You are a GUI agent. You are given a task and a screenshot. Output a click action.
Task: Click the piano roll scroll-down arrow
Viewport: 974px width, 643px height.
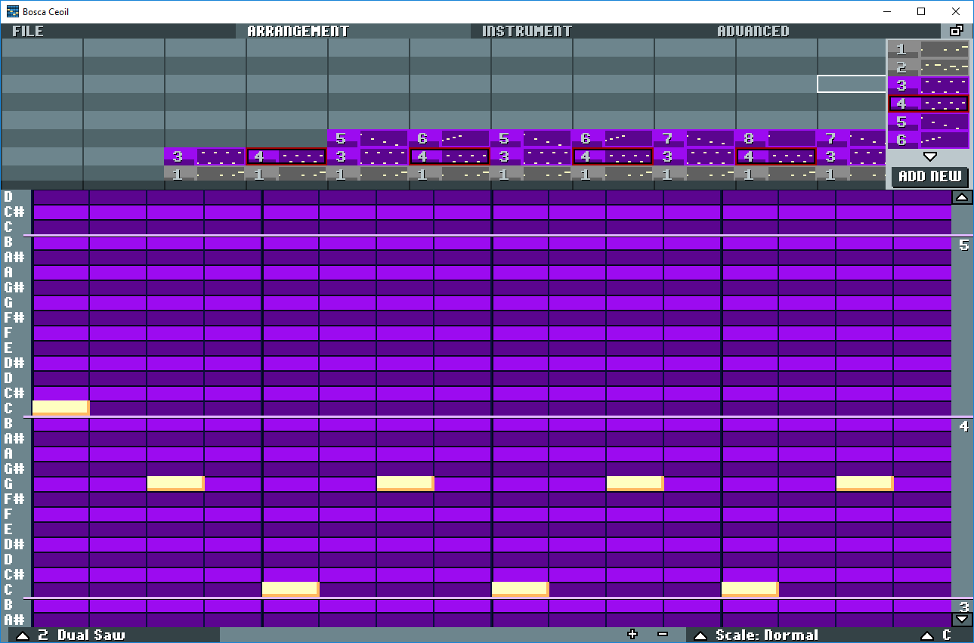[961, 619]
